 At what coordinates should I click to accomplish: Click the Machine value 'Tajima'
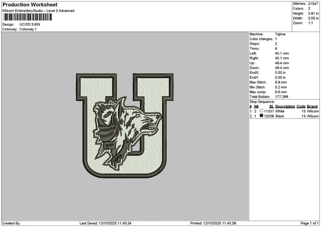[x=280, y=34]
